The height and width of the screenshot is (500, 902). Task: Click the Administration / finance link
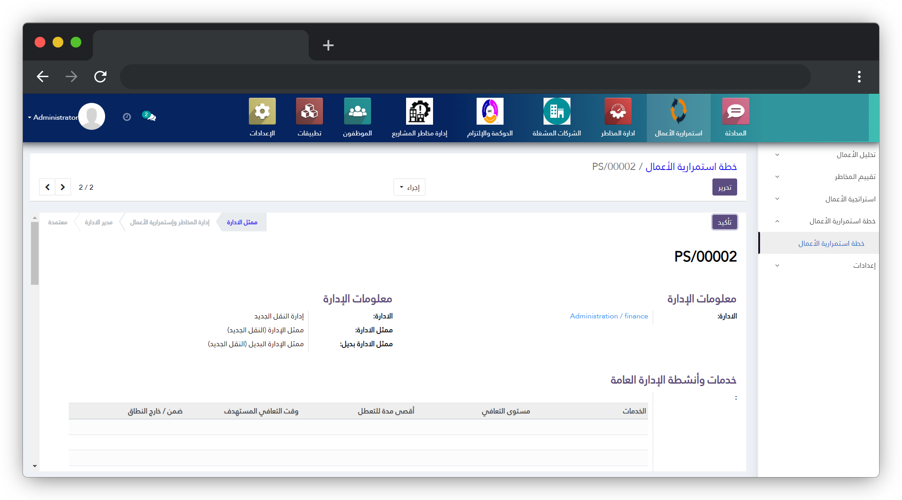(609, 316)
